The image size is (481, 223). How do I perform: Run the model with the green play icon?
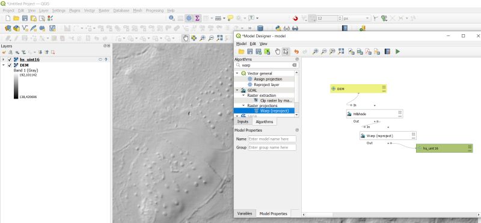coord(397,52)
